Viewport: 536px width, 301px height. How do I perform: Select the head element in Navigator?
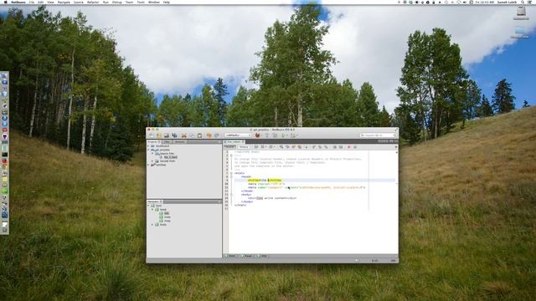point(162,210)
